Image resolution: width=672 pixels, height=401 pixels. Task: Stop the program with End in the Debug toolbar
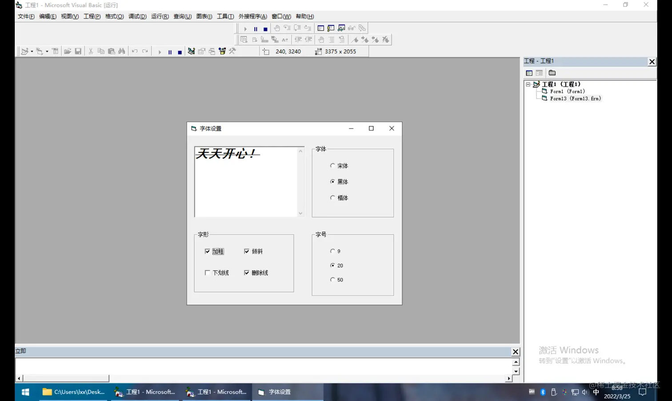265,28
